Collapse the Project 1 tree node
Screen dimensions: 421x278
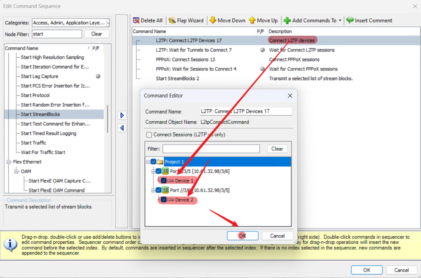pyautogui.click(x=148, y=162)
